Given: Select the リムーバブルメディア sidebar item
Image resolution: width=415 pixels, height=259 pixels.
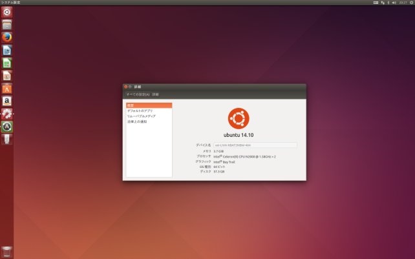Looking at the screenshot, I should tap(149, 116).
